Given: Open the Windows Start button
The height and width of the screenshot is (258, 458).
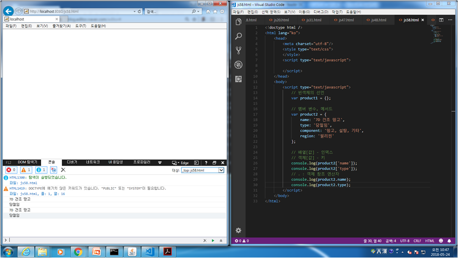Looking at the screenshot, I should tap(8, 252).
